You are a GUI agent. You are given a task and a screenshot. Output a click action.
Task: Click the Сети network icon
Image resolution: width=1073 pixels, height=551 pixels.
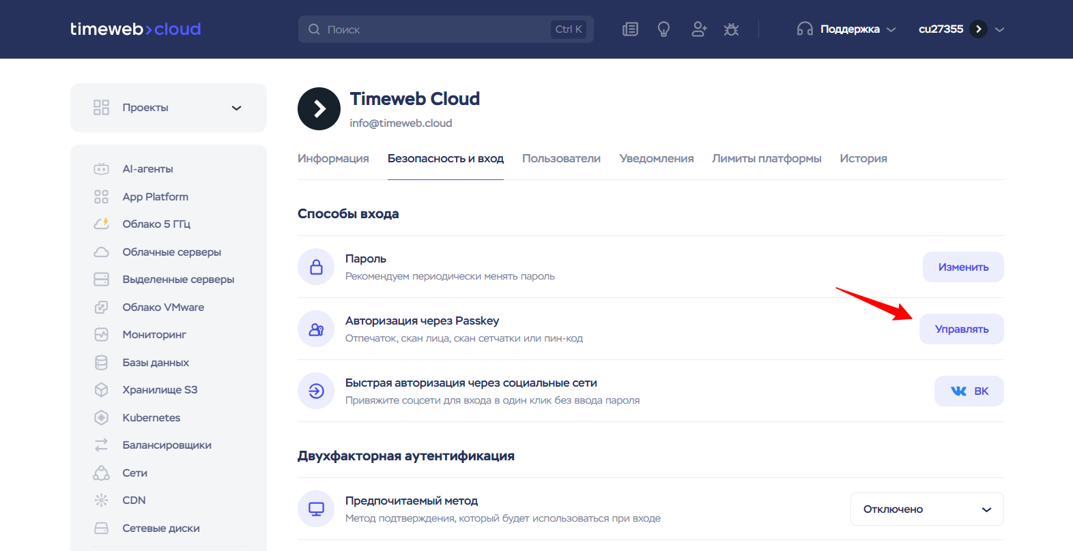tap(101, 473)
